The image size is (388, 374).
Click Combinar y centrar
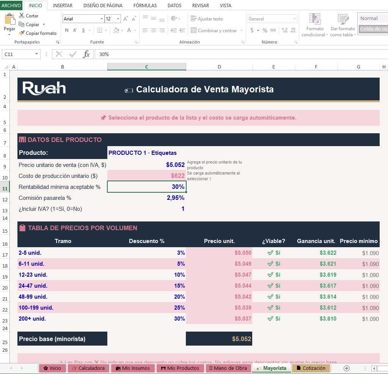tap(214, 30)
